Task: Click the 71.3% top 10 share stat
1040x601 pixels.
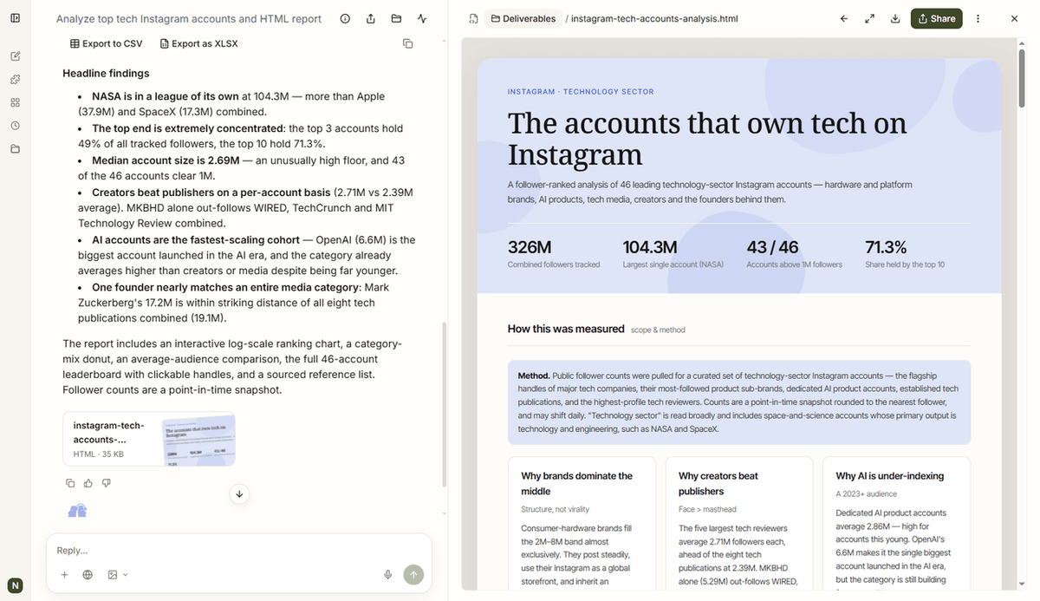Action: [905, 253]
